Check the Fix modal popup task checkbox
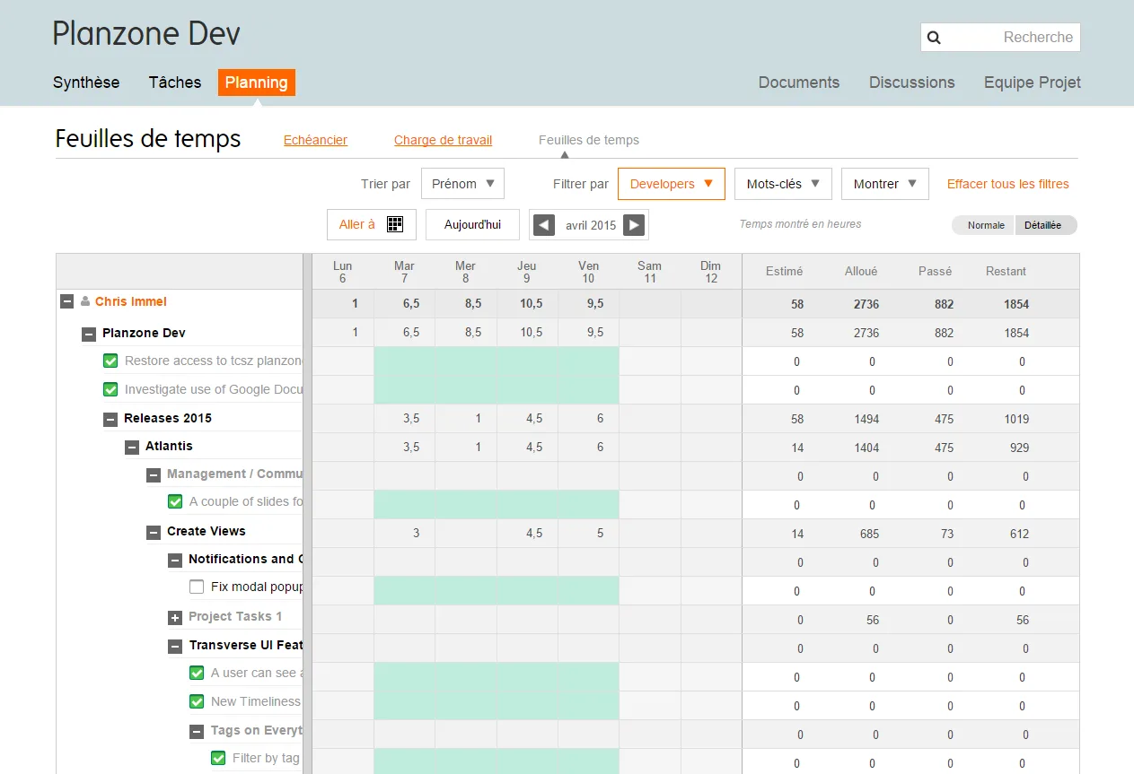This screenshot has height=774, width=1134. [x=197, y=587]
